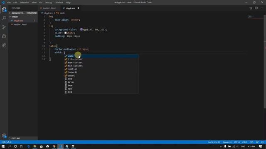
Task: Open the Terminal menu
Action: pyautogui.click(x=59, y=2)
